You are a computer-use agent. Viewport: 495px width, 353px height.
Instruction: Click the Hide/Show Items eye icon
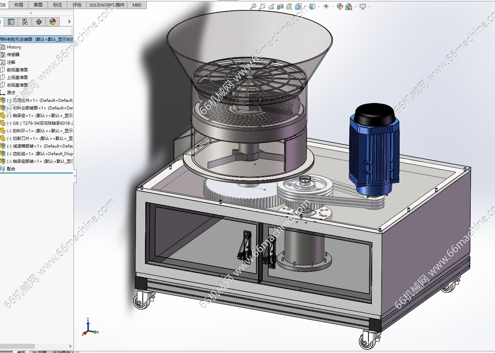tap(326, 6)
